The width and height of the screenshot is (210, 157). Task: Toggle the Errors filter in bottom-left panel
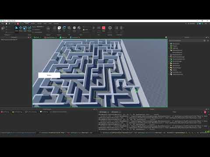pos(5,112)
